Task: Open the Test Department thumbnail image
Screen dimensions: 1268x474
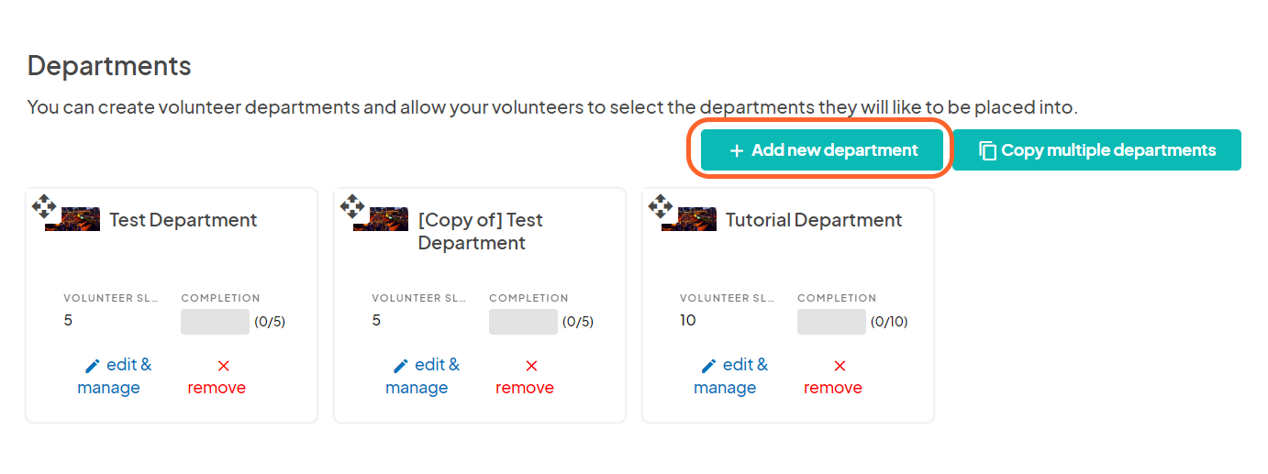Action: pyautogui.click(x=72, y=219)
